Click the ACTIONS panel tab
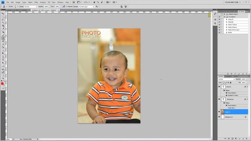Screen dimensions: 251x141 tap(242, 11)
